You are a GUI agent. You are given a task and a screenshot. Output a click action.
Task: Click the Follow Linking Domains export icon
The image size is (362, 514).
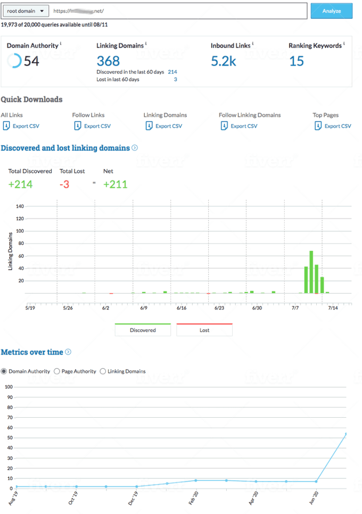224,126
